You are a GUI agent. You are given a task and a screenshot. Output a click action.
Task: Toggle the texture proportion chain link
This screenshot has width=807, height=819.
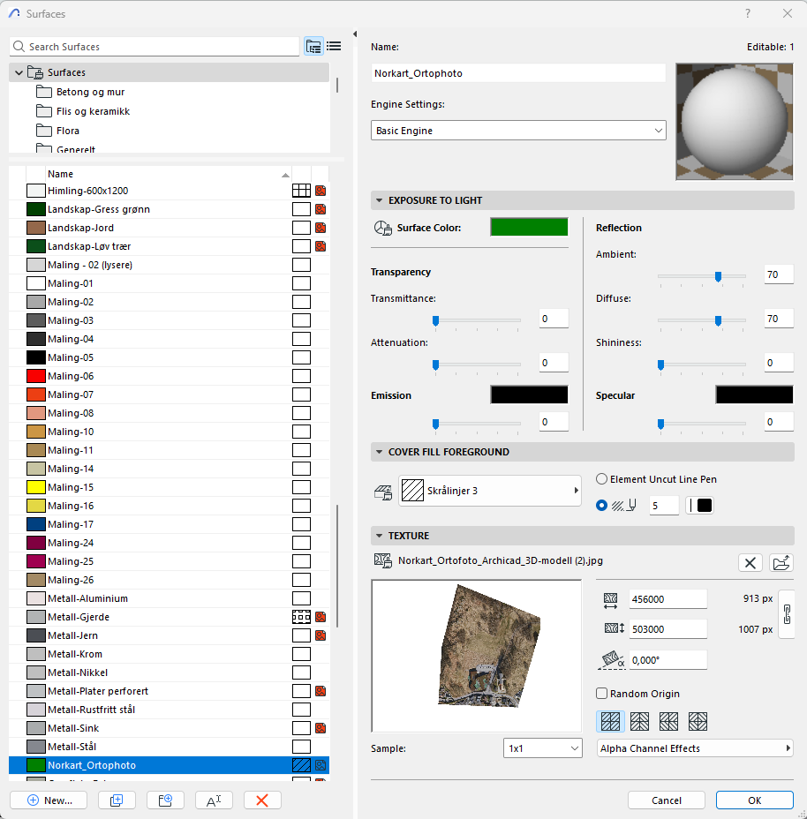point(785,614)
